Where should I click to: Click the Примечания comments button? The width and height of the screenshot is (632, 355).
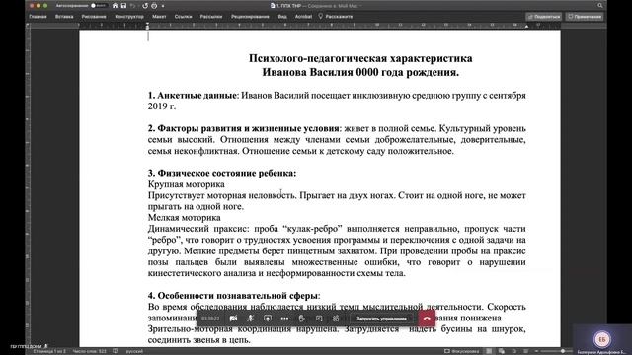[585, 17]
